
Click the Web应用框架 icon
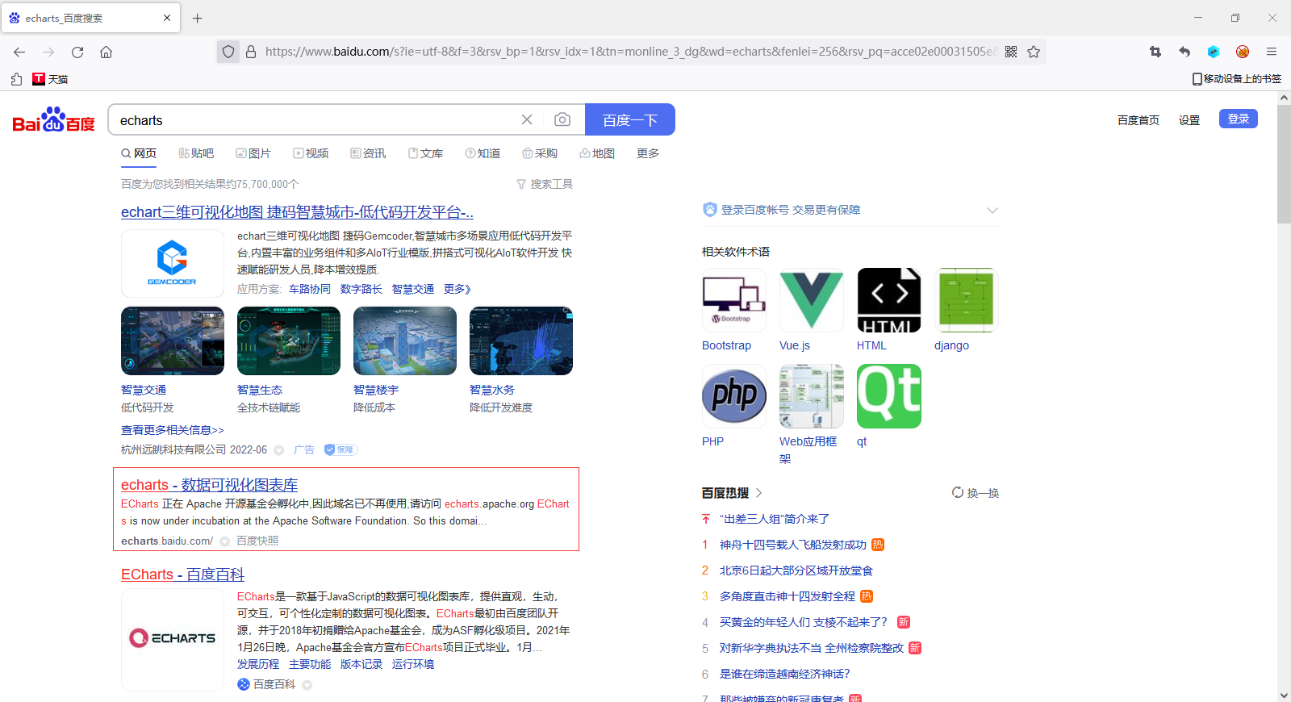click(x=812, y=396)
